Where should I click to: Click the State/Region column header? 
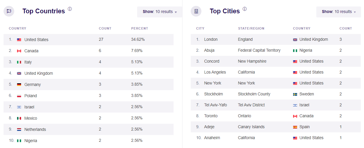(x=251, y=29)
